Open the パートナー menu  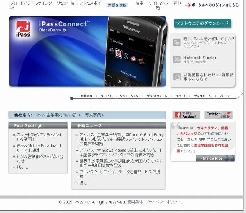[x=226, y=96]
